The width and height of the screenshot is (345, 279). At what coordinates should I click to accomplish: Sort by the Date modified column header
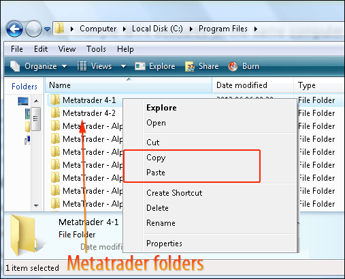[x=252, y=85]
